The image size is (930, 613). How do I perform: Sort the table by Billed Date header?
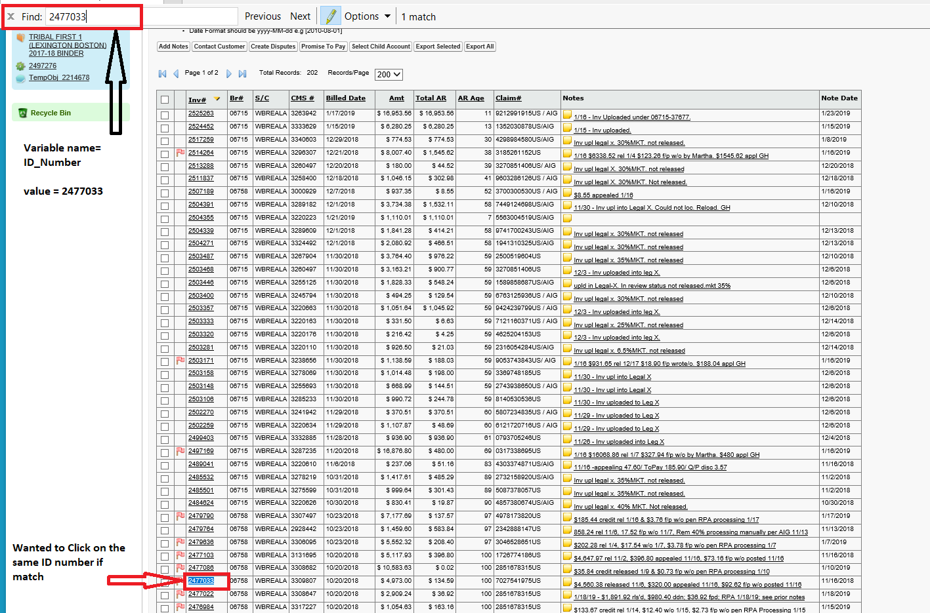pyautogui.click(x=346, y=98)
